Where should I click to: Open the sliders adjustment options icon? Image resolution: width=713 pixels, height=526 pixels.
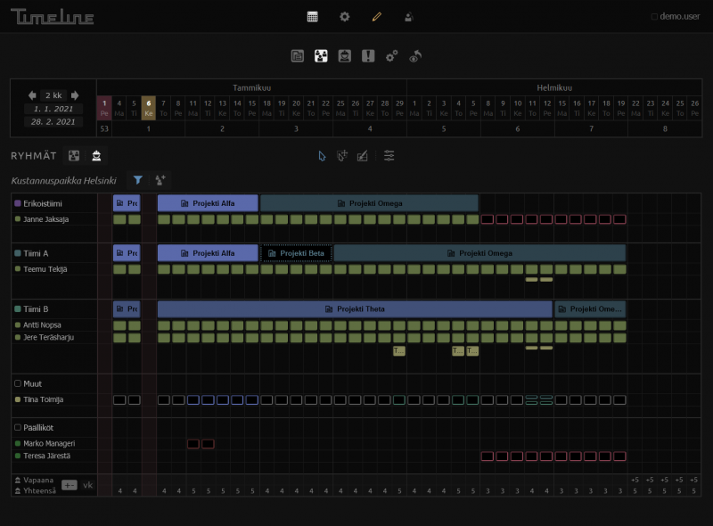click(389, 156)
